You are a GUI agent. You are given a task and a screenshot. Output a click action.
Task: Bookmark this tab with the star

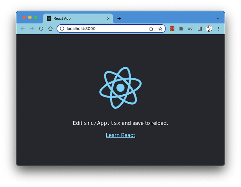160,29
